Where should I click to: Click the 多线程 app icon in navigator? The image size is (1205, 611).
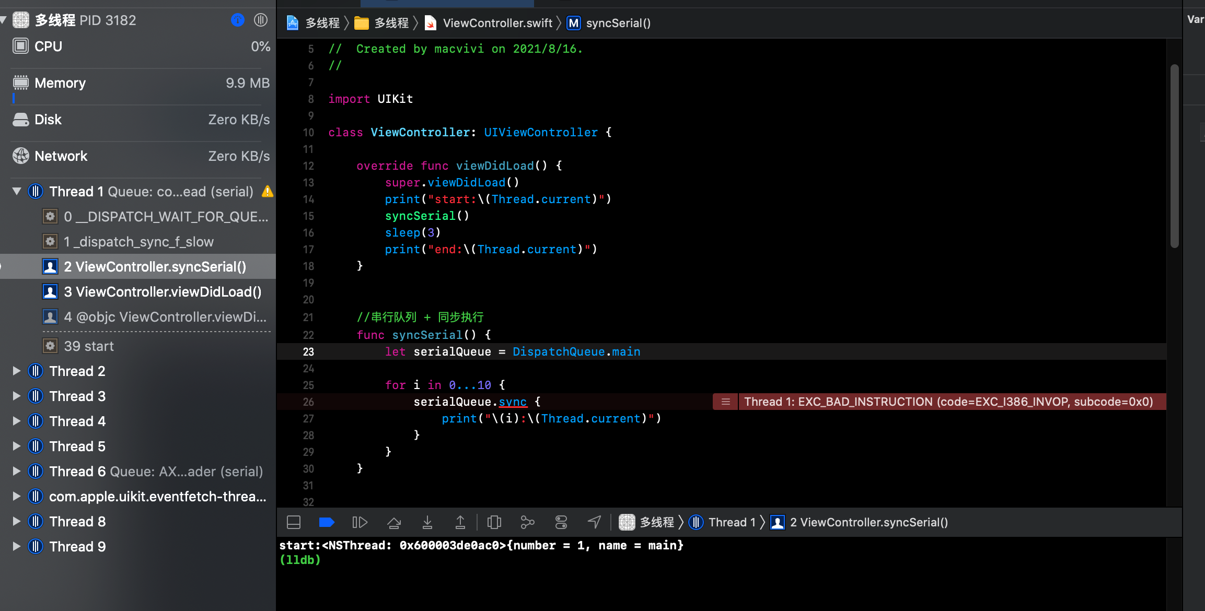tap(20, 20)
